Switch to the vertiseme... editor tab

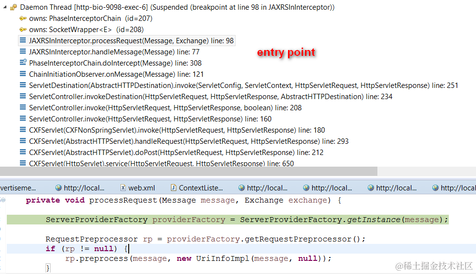click(x=18, y=188)
